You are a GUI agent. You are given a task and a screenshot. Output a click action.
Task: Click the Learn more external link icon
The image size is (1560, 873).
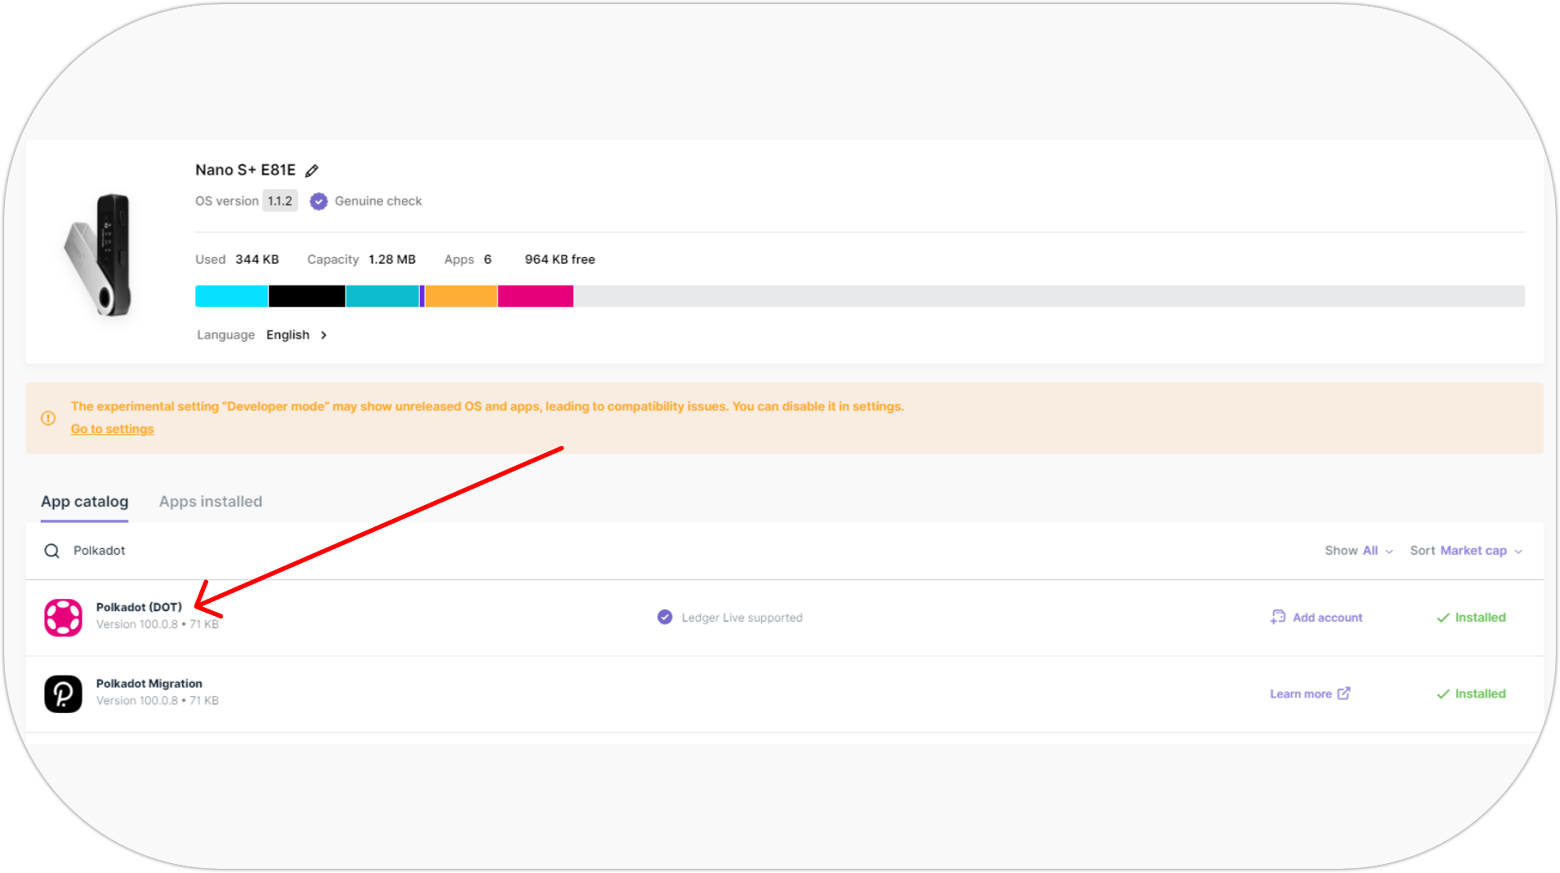click(1344, 694)
